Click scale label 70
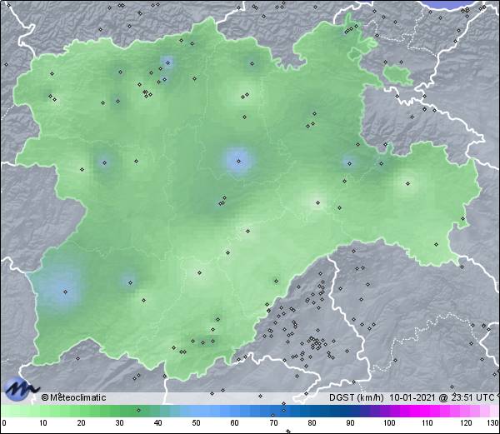The width and height of the screenshot is (500, 434). [273, 423]
